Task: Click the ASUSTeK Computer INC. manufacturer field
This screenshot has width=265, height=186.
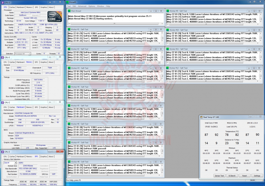Action: pyautogui.click(x=37, y=113)
